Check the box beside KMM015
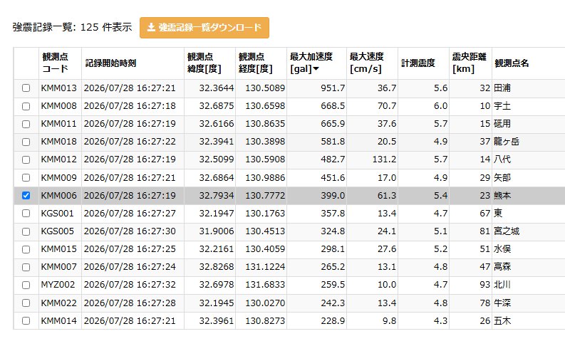This screenshot has width=565, height=351. click(26, 249)
